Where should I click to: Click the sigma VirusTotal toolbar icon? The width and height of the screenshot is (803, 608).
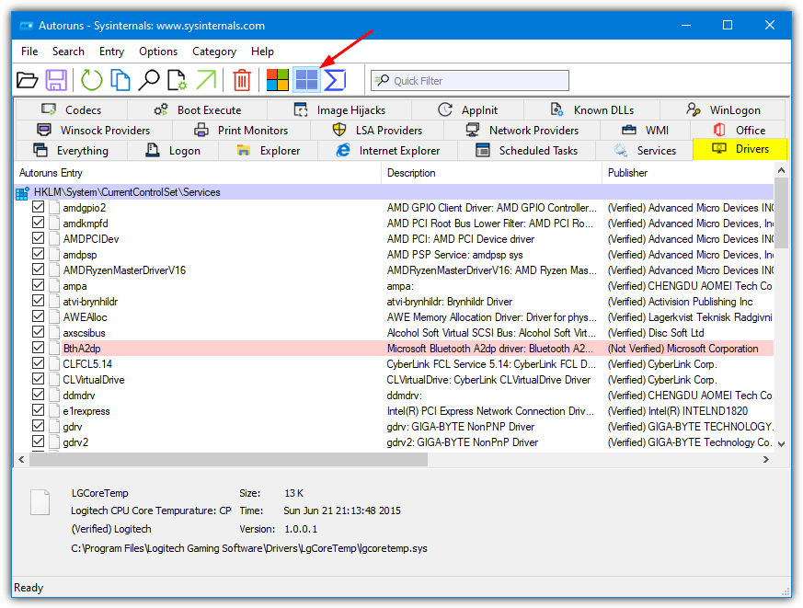point(336,80)
